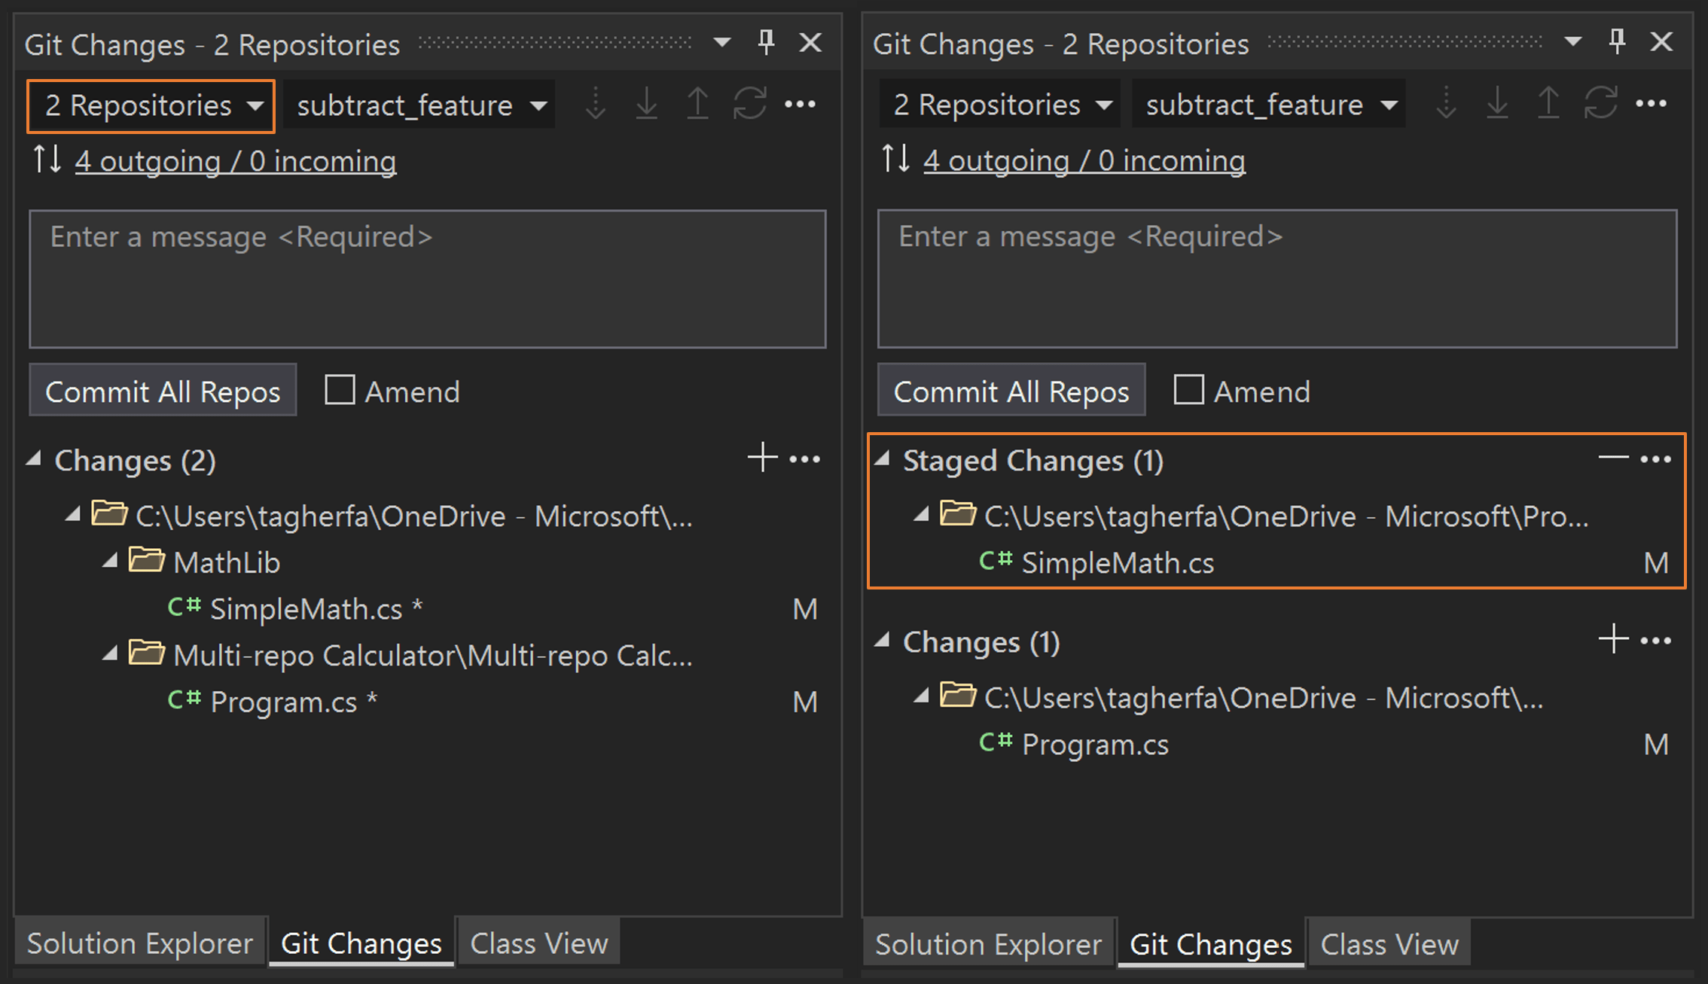Collapse the MathLib folder in Changes tree
The width and height of the screenshot is (1708, 984).
(x=111, y=560)
